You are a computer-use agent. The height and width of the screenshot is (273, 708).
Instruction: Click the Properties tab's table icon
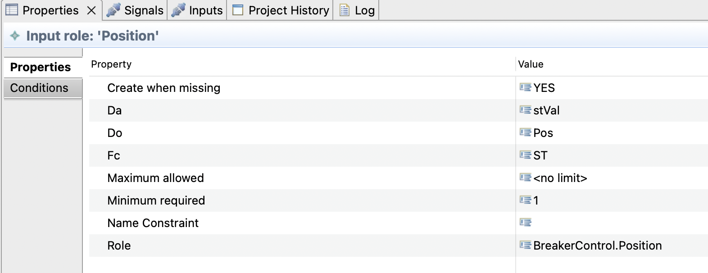pyautogui.click(x=12, y=9)
